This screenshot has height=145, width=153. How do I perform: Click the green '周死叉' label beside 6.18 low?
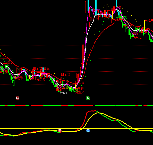point(73,90)
